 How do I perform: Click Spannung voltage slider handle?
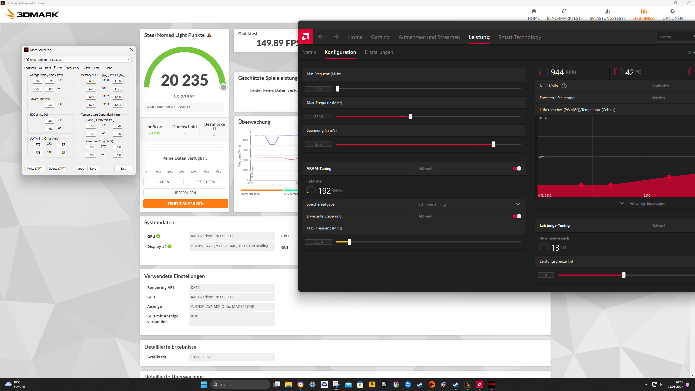click(x=493, y=144)
